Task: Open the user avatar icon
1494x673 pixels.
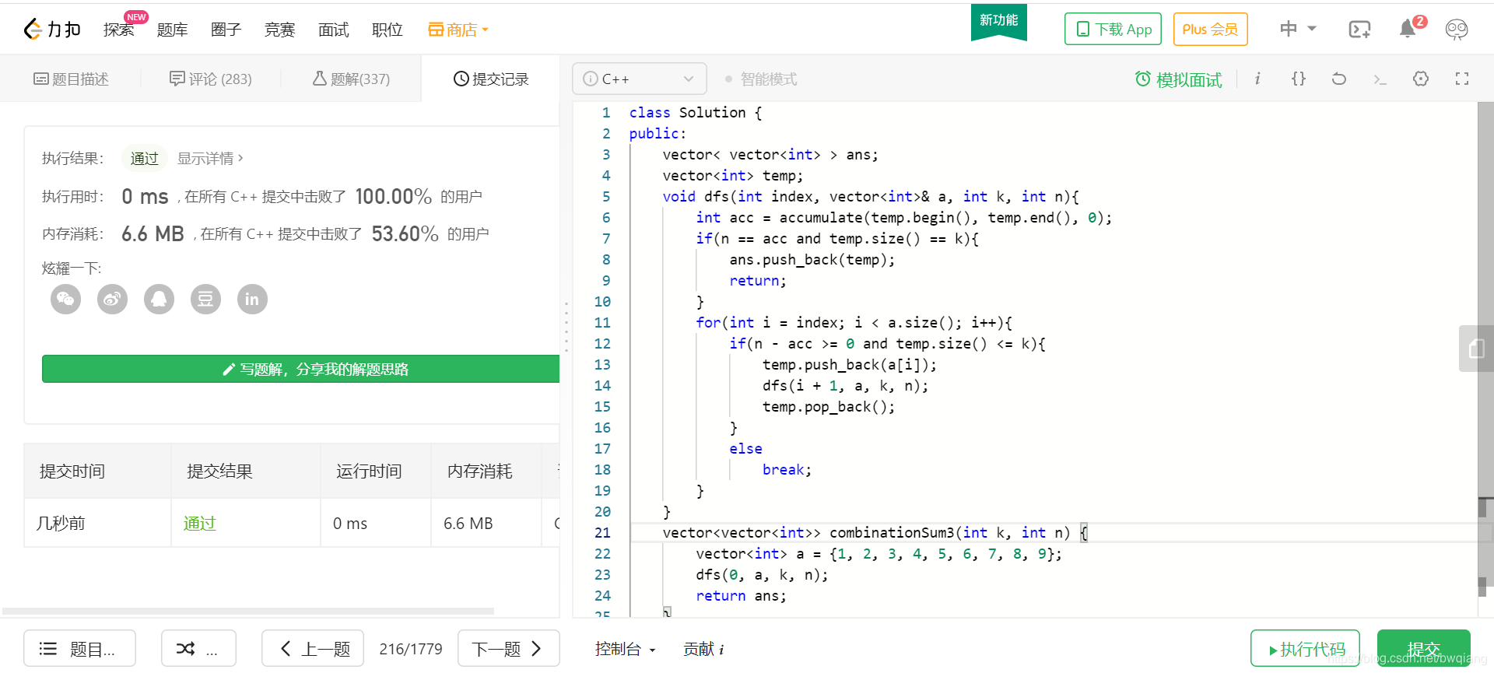Action: pos(1457,30)
